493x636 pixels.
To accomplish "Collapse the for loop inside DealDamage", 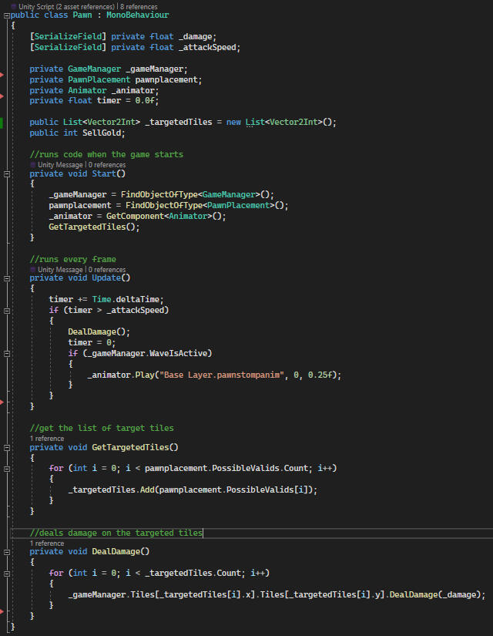I will click(x=6, y=574).
